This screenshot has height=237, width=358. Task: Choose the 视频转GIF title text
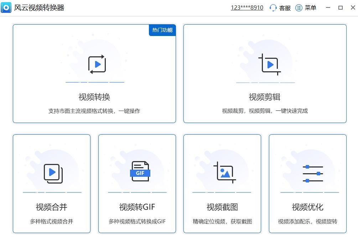tap(137, 207)
